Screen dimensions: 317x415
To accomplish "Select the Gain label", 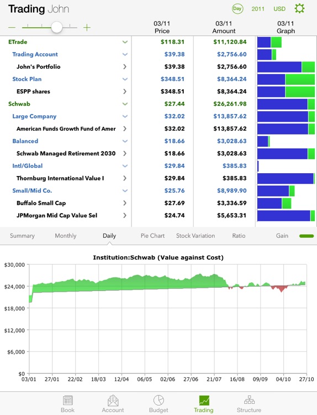I will (x=282, y=236).
